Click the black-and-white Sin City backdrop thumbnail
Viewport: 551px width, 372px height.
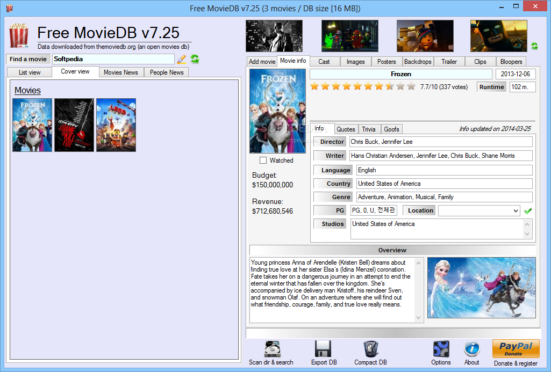pos(274,36)
